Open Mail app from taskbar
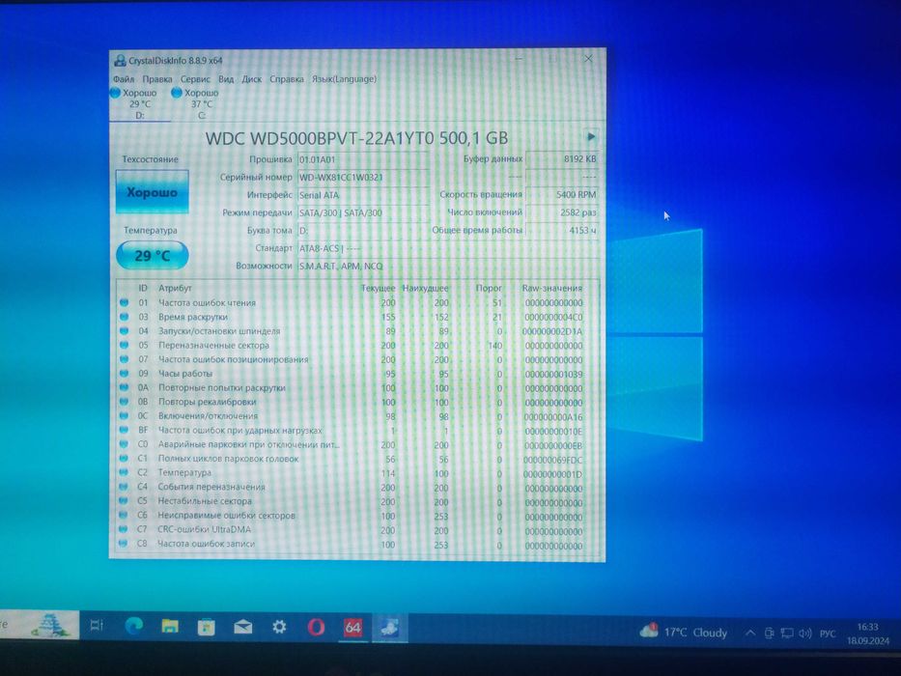This screenshot has height=676, width=901. pos(243,627)
